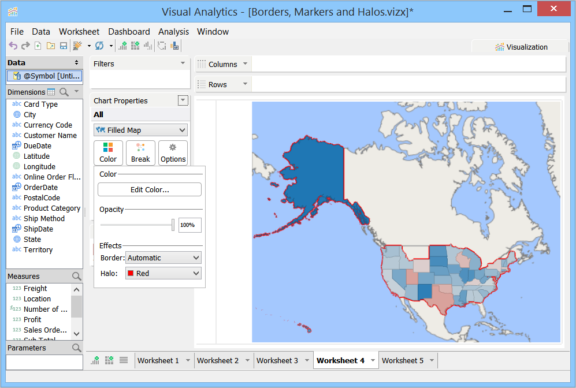Open the Worksheet menu
This screenshot has width=576, height=388.
click(79, 32)
